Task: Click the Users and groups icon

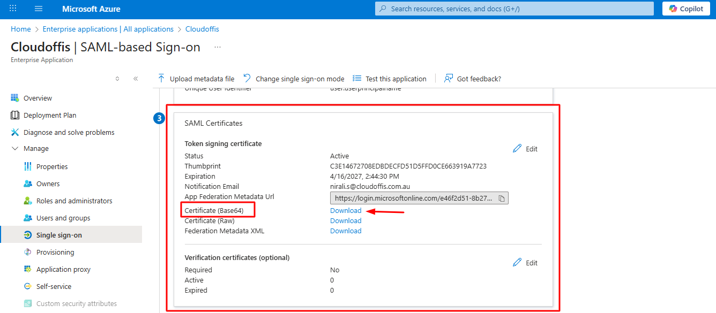Action: 28,218
